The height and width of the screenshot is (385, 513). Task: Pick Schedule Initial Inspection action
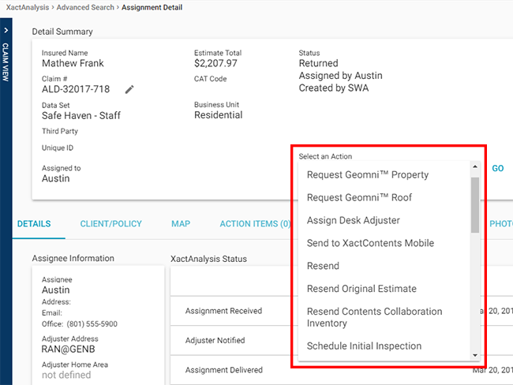364,346
